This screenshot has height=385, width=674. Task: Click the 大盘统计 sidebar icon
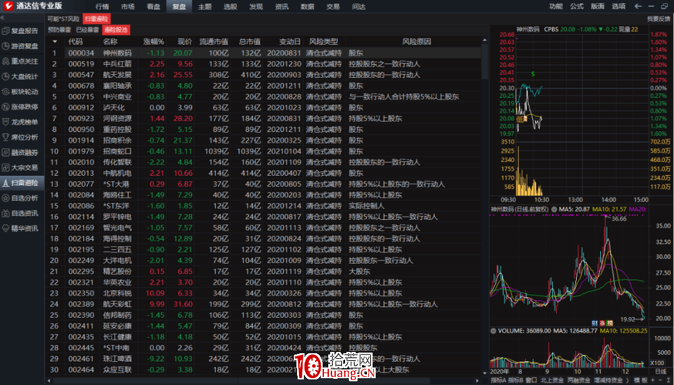pyautogui.click(x=6, y=77)
